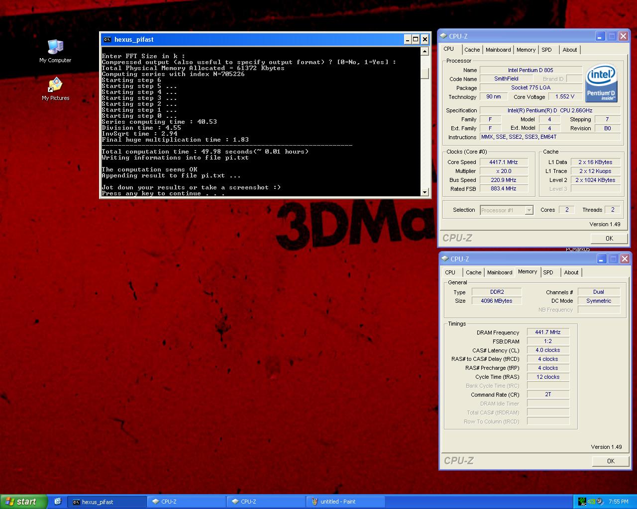Viewport: 637px width, 509px height.
Task: Click the lower CPU-Z window title icon
Action: (445, 258)
